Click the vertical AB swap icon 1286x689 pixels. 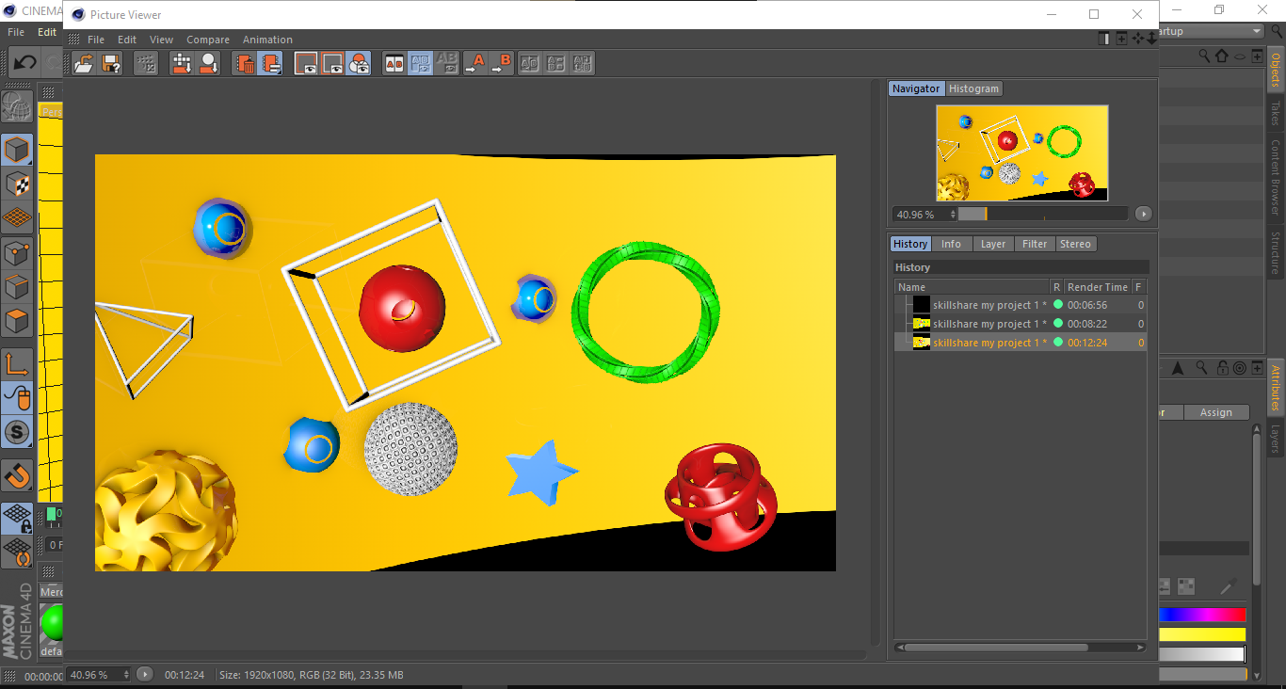coord(583,63)
